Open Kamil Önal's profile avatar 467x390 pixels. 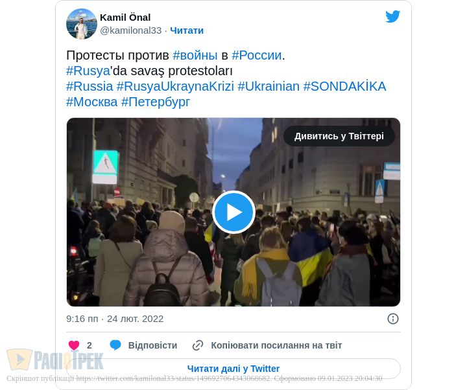82,24
